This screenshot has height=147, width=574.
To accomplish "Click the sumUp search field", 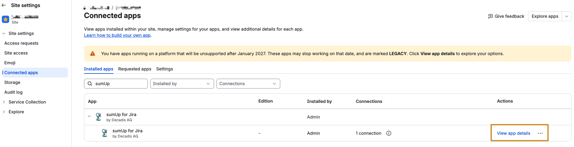I will pyautogui.click(x=116, y=84).
